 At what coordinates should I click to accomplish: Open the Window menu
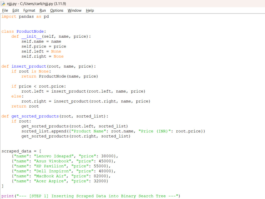pyautogui.click(x=74, y=11)
